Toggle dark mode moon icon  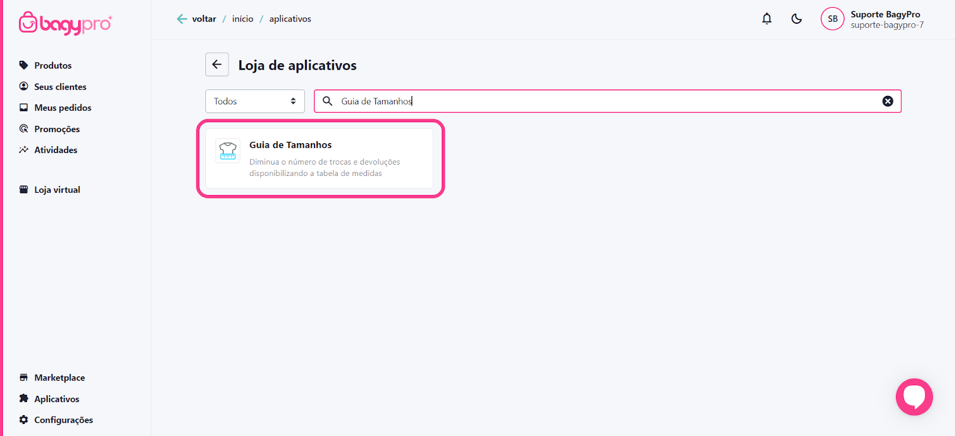(x=797, y=19)
